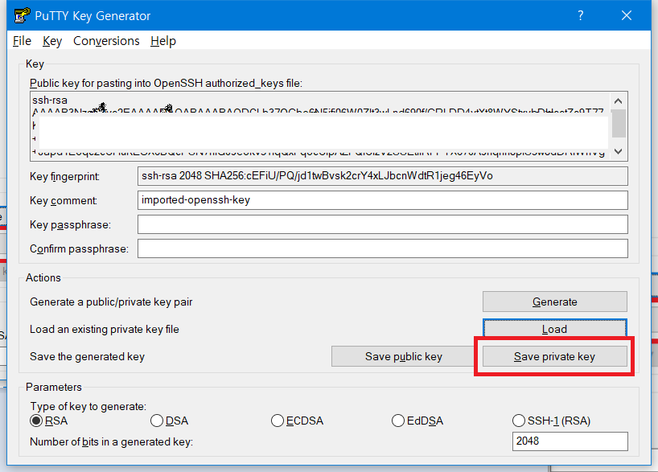This screenshot has width=658, height=472.
Task: Focus the Confirm passphrase field
Action: pyautogui.click(x=383, y=248)
